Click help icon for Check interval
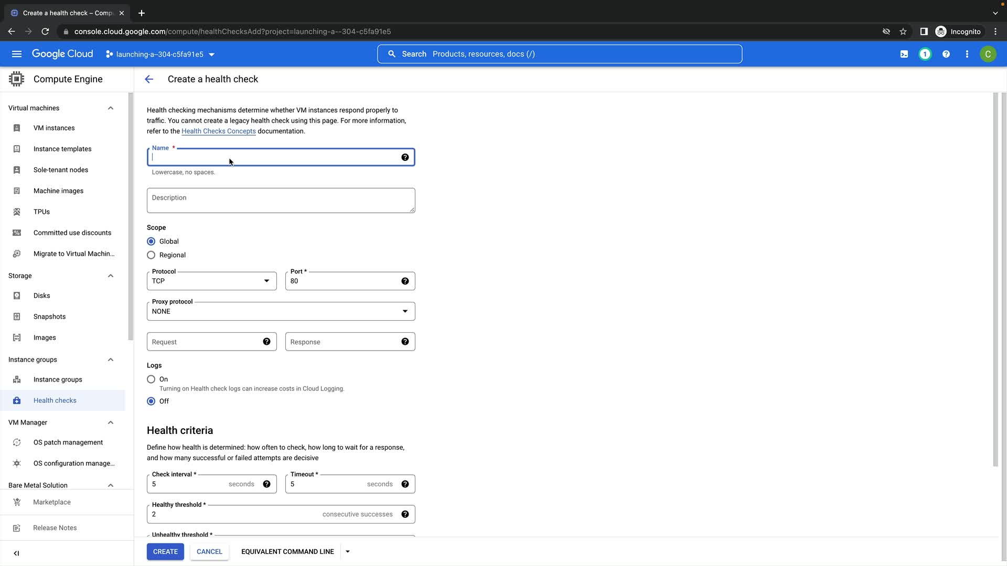This screenshot has width=1007, height=566. pyautogui.click(x=266, y=484)
